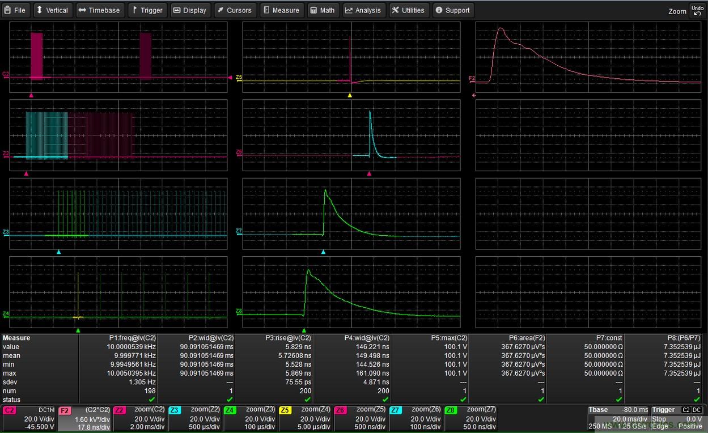Click the Z6 zoom(Z5) descriptor box
Viewport: 708px width, 433px height.
click(361, 418)
